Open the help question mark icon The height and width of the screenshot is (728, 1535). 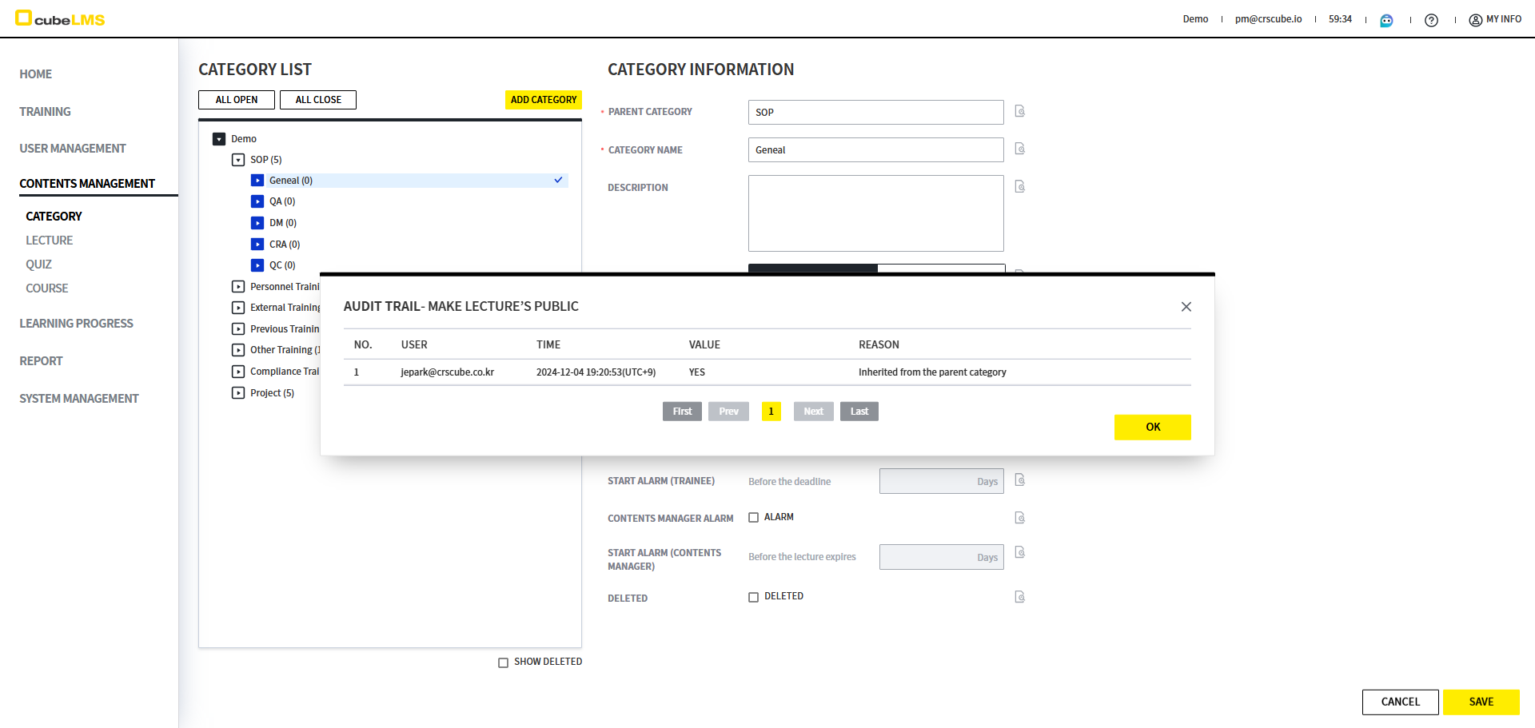point(1431,20)
